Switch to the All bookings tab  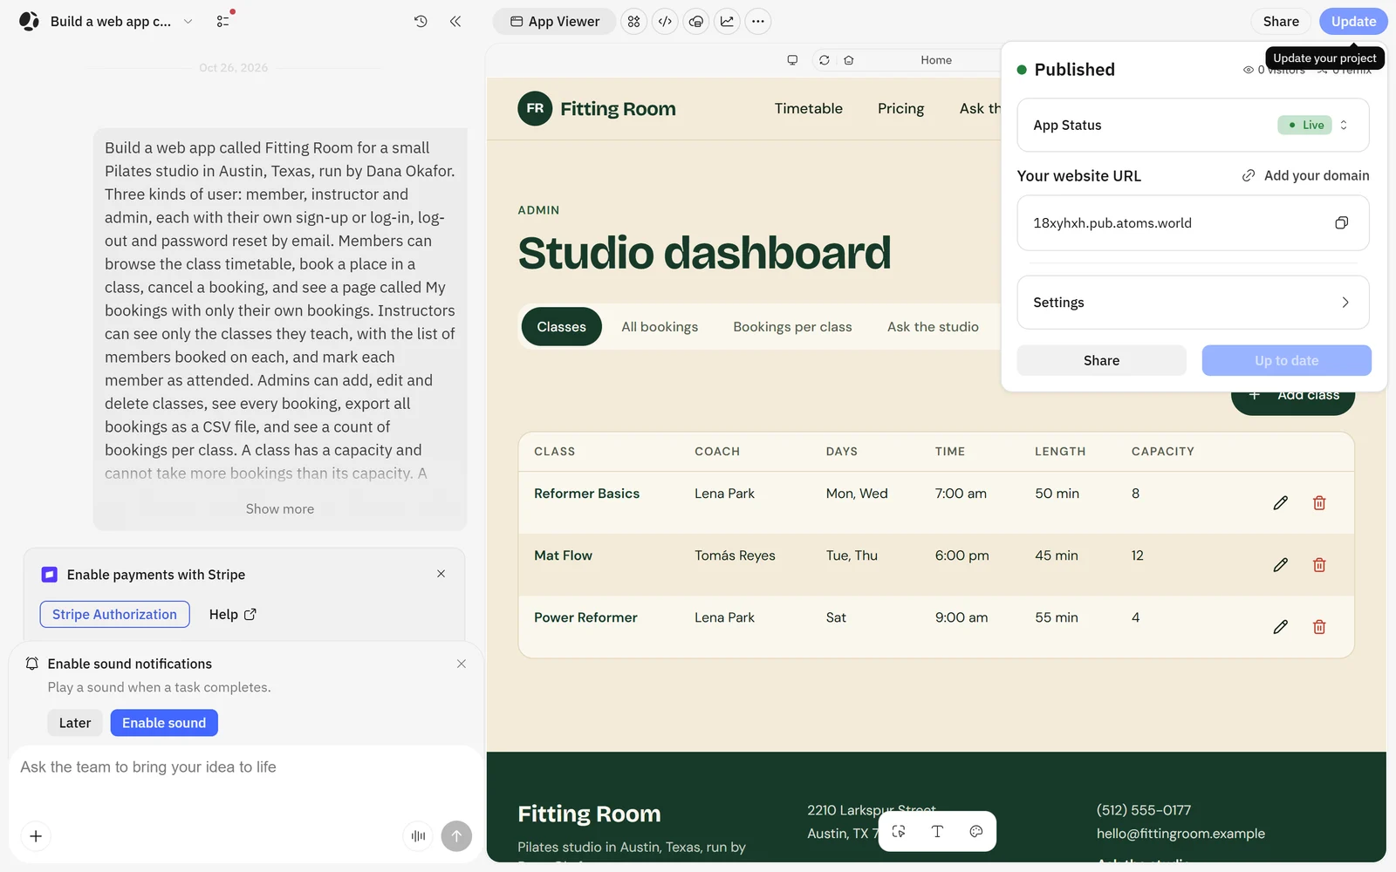[660, 327]
